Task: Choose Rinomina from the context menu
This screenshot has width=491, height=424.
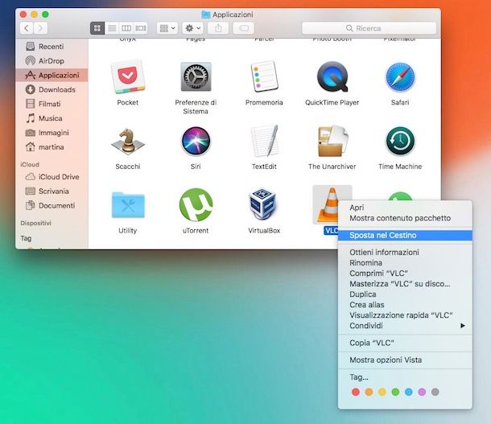Action: 405,263
